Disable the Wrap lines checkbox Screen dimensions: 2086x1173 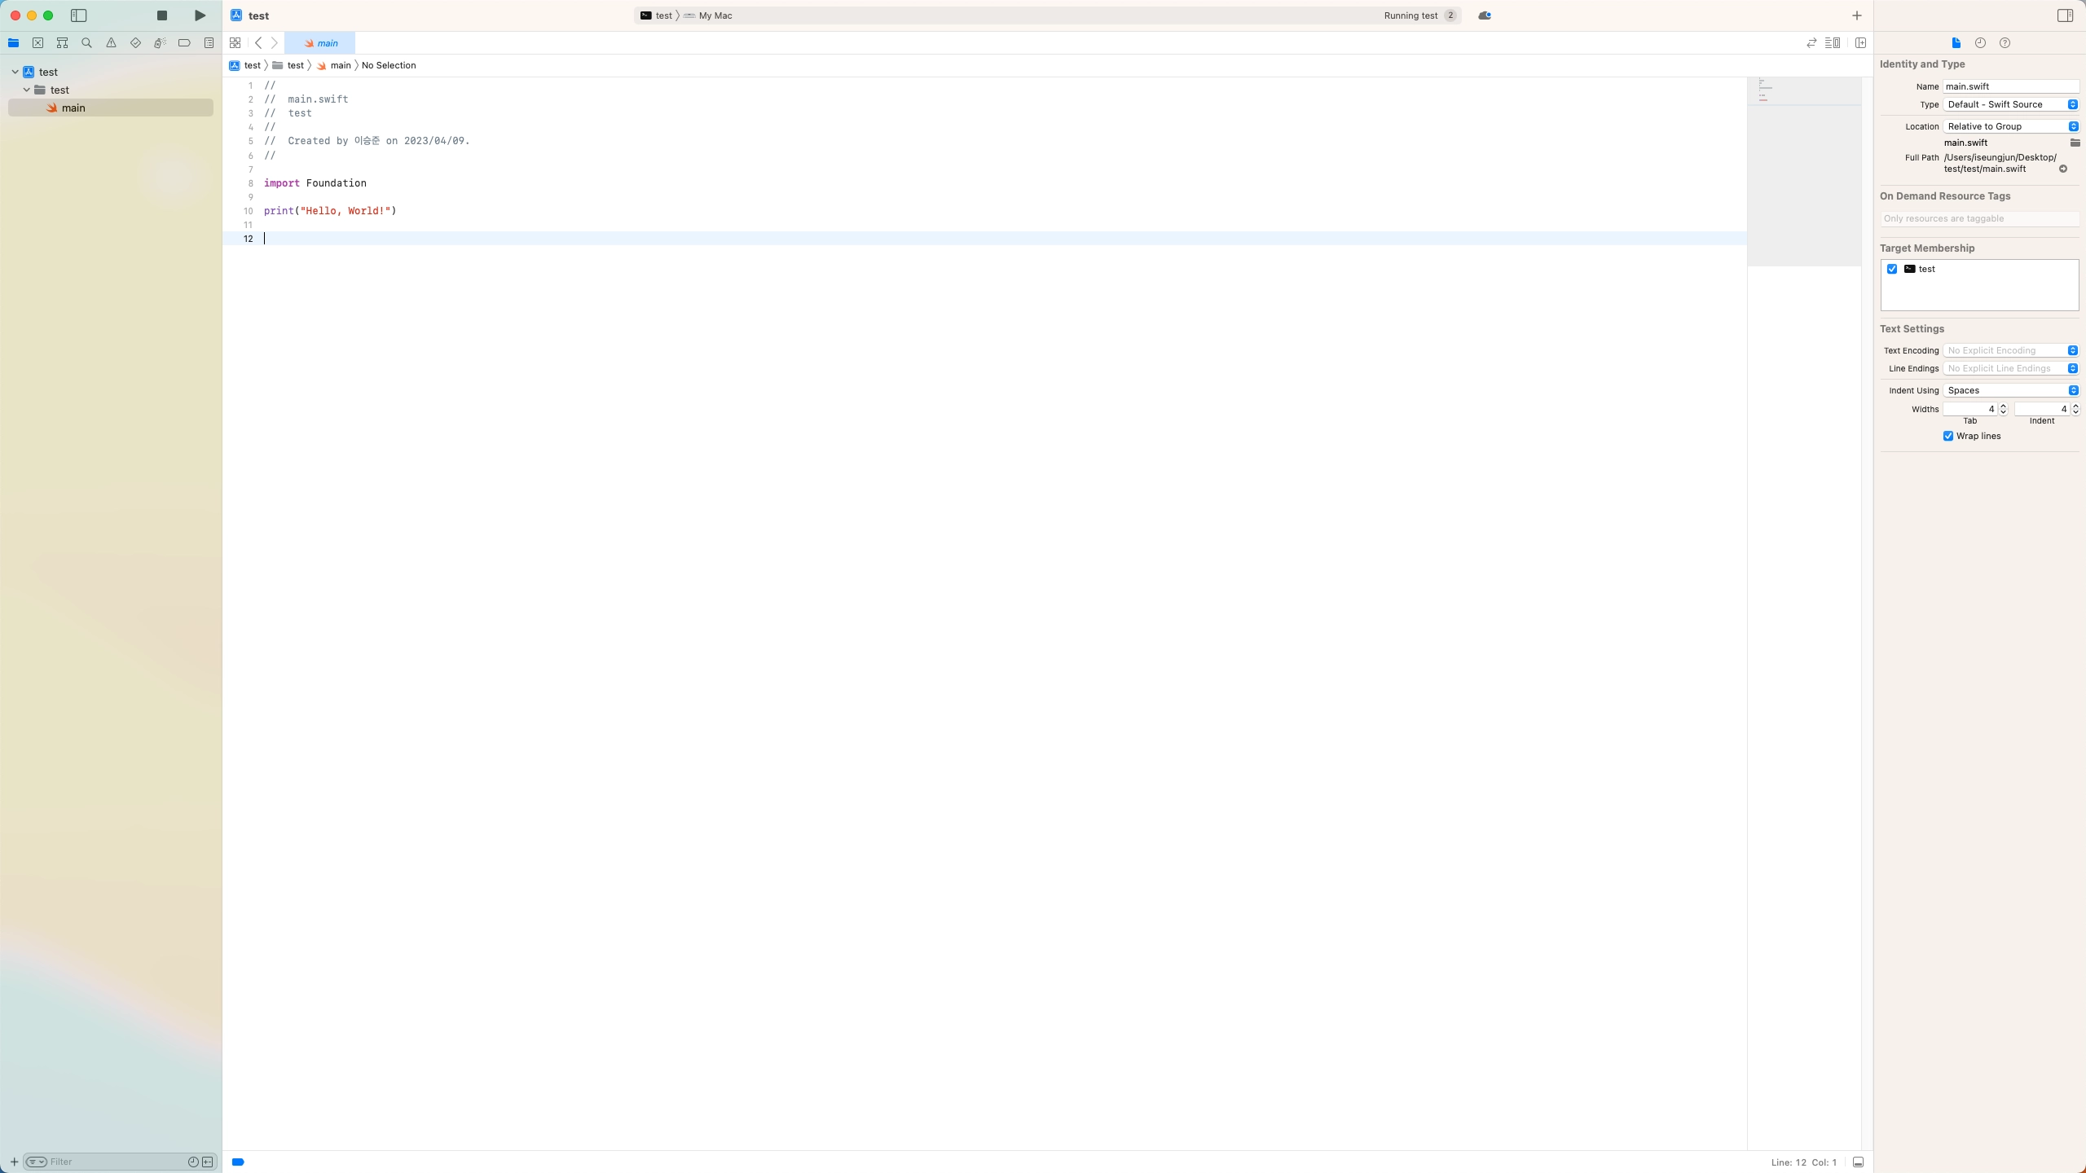[1948, 437]
